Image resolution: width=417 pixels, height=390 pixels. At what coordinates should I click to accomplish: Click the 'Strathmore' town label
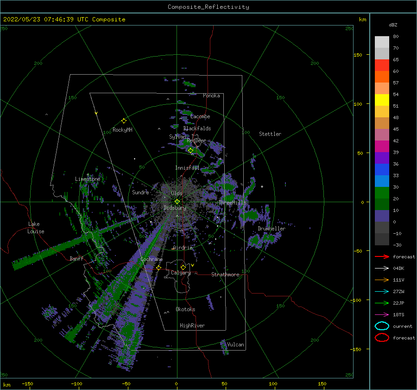pos(225,275)
